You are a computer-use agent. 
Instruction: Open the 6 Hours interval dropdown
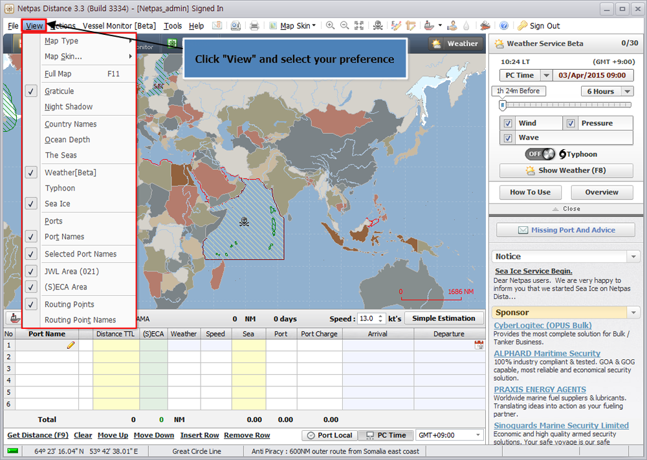(627, 92)
